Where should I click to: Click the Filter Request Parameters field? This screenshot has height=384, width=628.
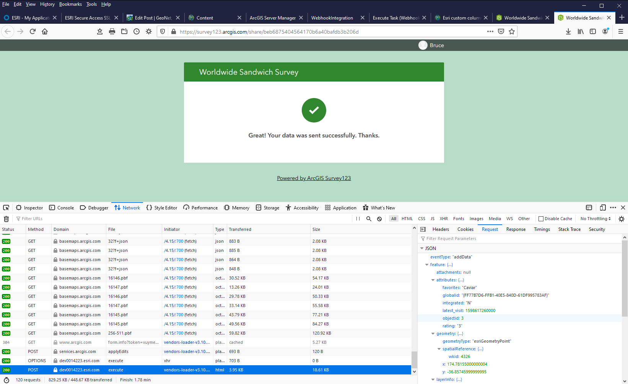click(x=520, y=239)
